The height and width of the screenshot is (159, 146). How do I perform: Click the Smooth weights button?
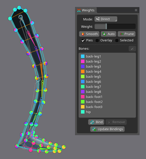coord(89,34)
